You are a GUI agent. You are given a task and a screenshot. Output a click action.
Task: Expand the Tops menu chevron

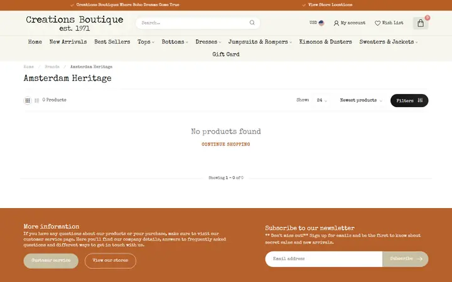coord(153,43)
